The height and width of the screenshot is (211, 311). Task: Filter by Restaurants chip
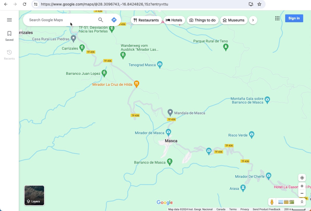[x=146, y=20]
